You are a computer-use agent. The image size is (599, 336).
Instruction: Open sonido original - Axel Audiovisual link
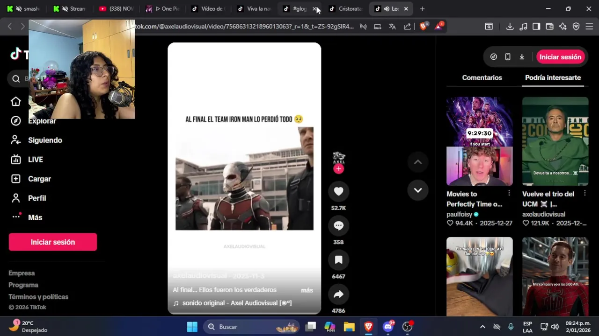click(237, 303)
